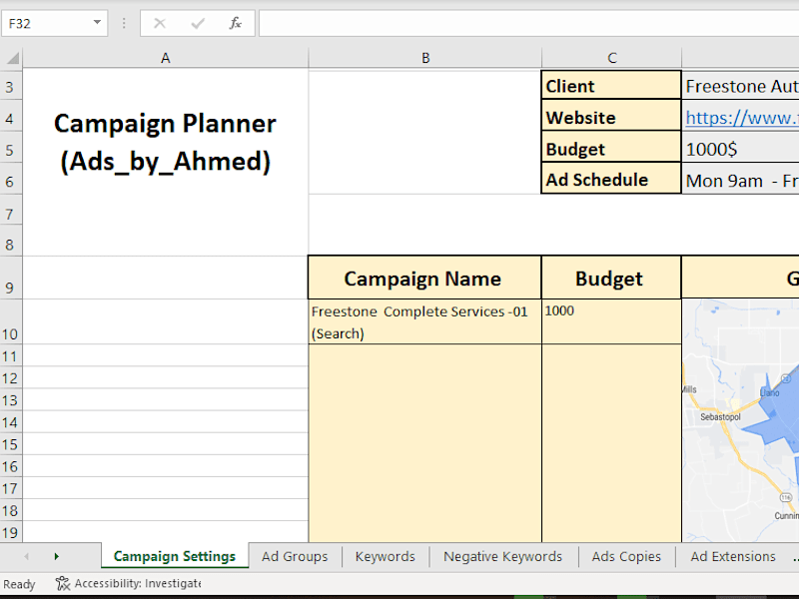Click the Cancel entry X icon
799x599 pixels.
pos(160,23)
